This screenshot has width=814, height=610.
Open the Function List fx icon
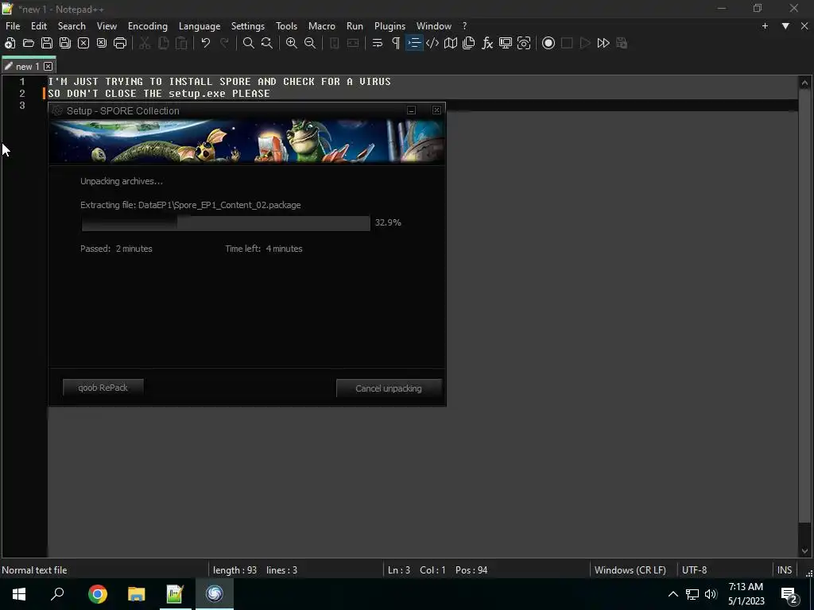point(487,43)
